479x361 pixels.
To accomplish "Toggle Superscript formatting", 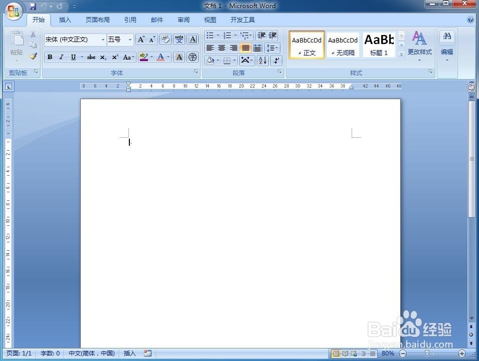I will pos(115,57).
